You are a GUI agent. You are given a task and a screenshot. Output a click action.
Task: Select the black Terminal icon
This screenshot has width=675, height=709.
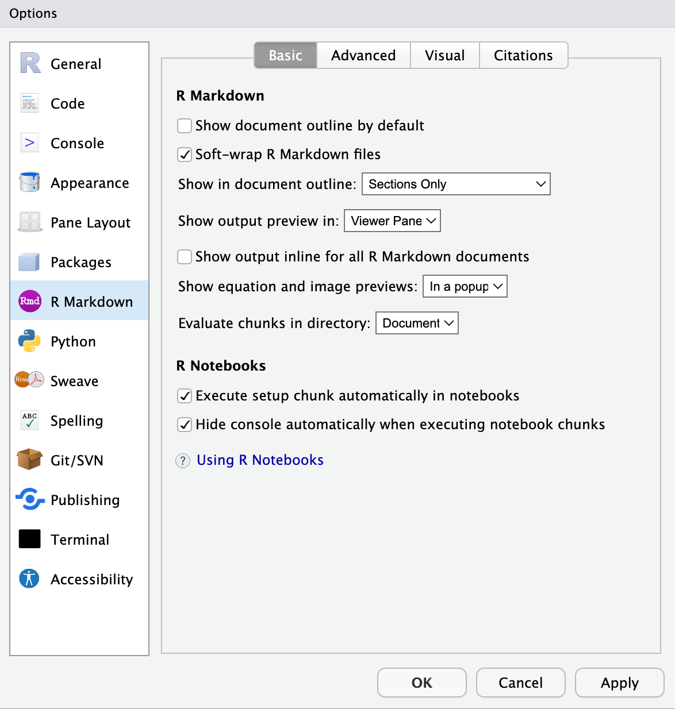(30, 539)
